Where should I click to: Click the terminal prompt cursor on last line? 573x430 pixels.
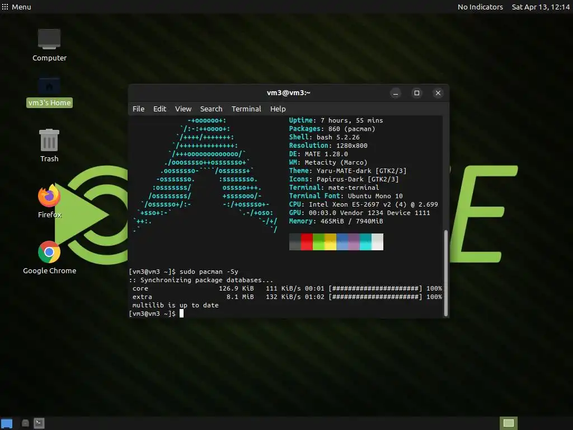click(182, 314)
